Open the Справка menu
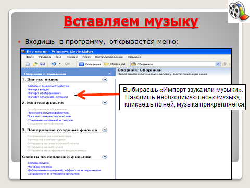 134,57
